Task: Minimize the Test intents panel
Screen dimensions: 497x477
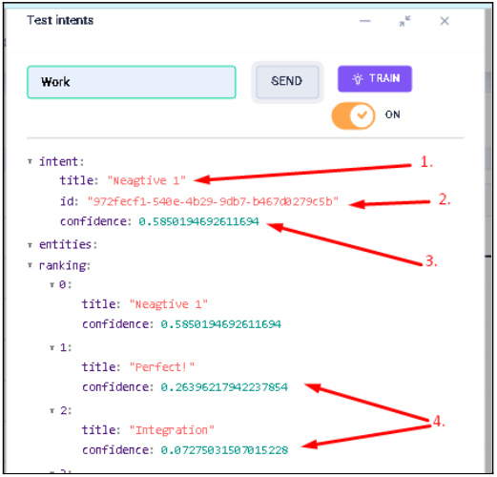Action: [x=364, y=21]
